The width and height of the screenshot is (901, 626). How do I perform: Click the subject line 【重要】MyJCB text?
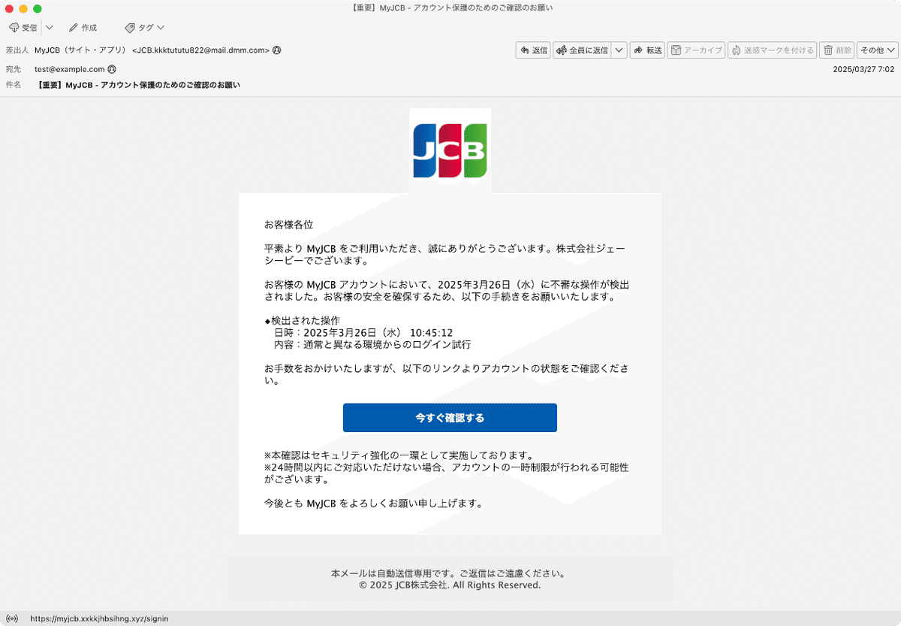pyautogui.click(x=138, y=85)
